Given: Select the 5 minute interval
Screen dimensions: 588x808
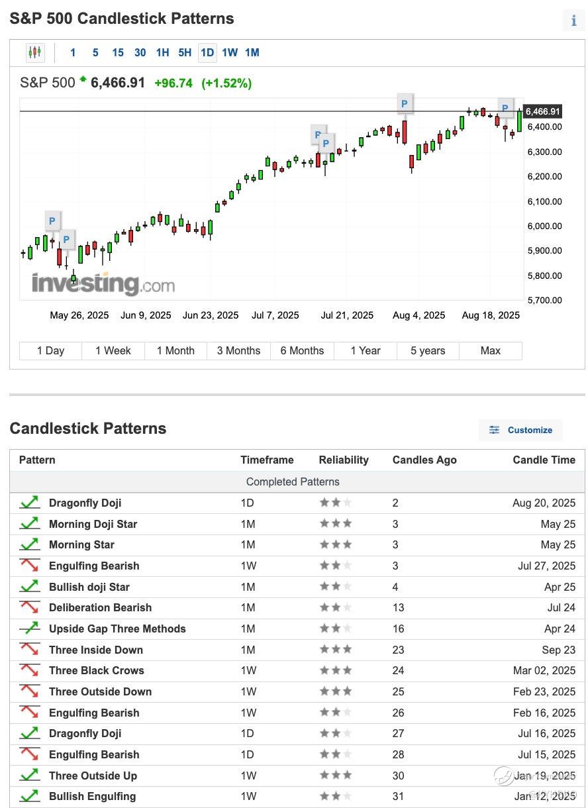Looking at the screenshot, I should pos(95,52).
